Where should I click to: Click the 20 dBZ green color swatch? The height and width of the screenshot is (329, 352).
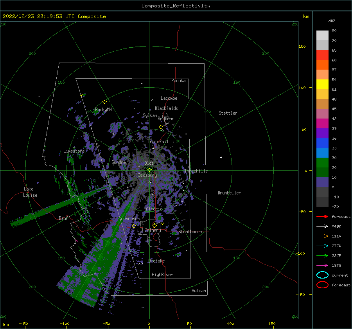[x=322, y=163]
